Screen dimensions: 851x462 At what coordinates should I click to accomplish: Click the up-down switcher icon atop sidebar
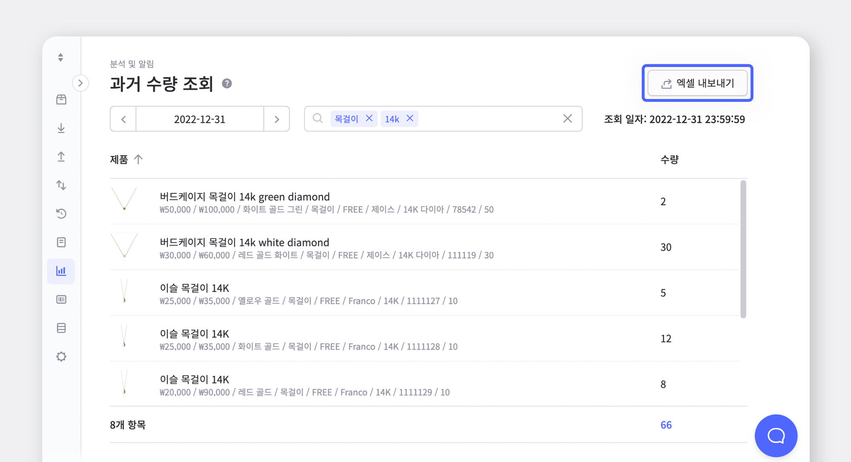(61, 57)
